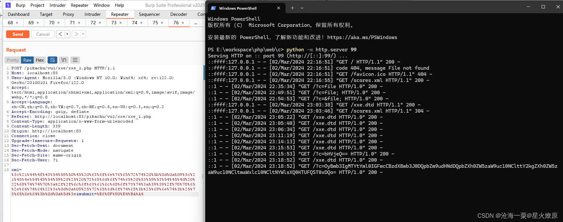Switch to the Target tab
The width and height of the screenshot is (563, 222).
(46, 14)
